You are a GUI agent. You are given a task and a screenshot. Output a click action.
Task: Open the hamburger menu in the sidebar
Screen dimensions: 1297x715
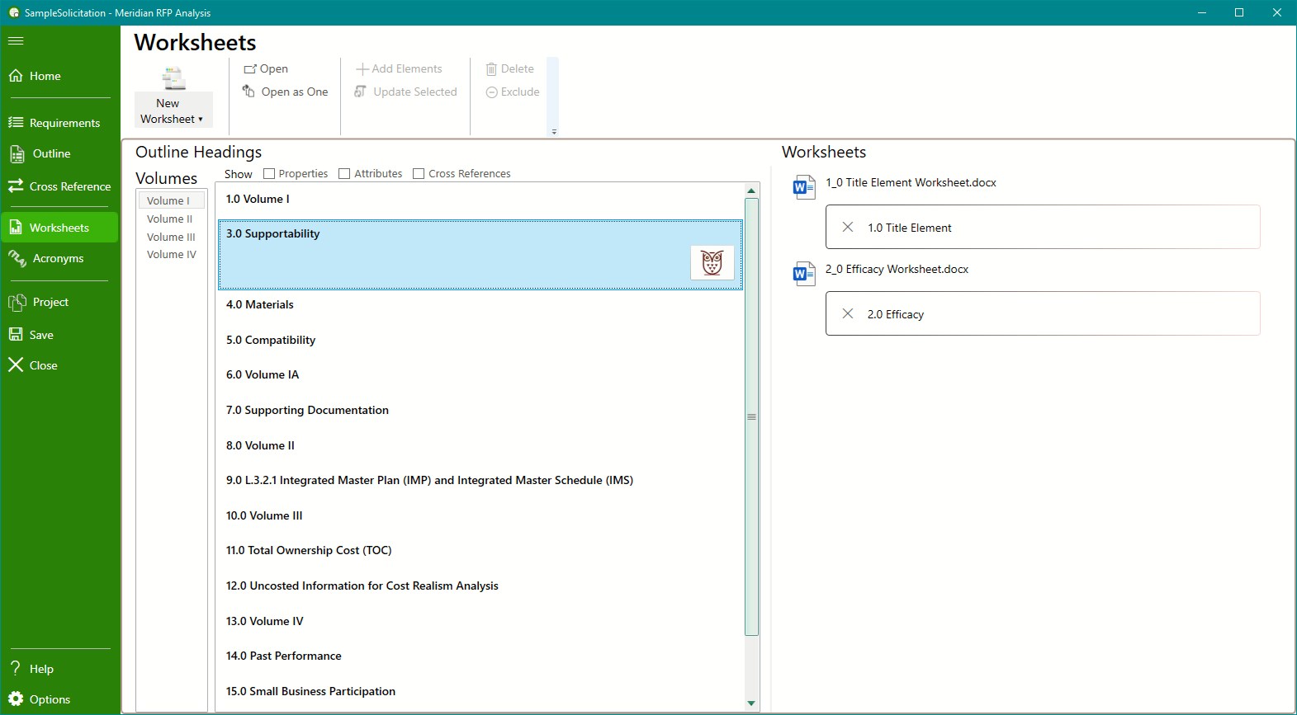[16, 40]
